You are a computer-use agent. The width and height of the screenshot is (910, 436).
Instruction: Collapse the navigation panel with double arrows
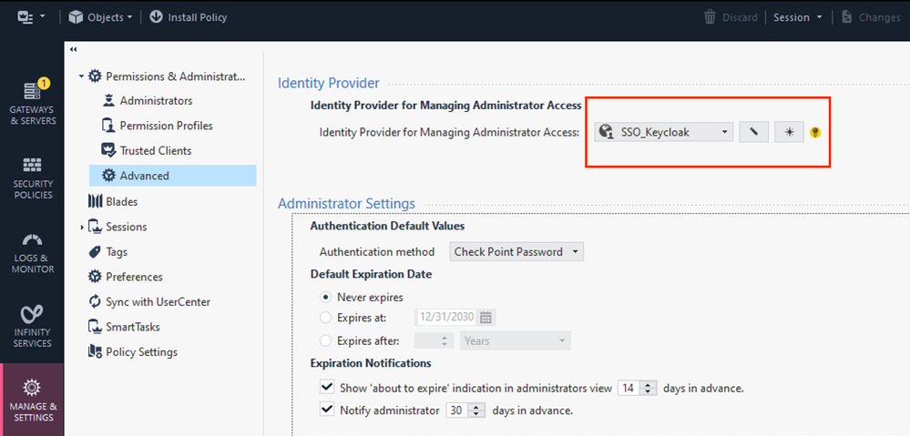coord(74,50)
